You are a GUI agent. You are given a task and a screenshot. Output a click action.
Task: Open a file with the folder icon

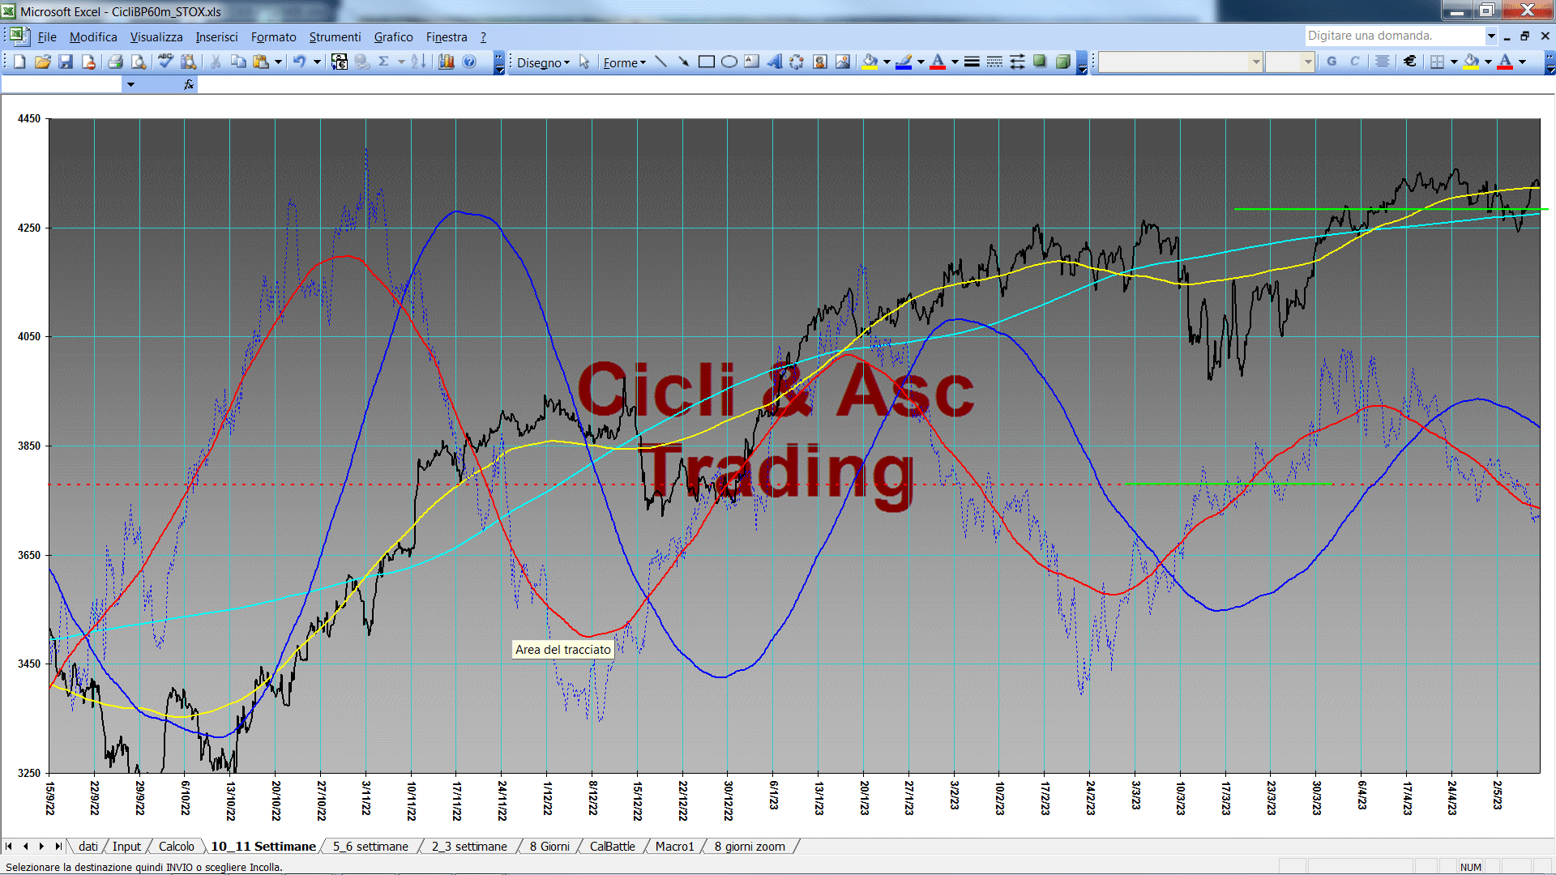click(42, 62)
